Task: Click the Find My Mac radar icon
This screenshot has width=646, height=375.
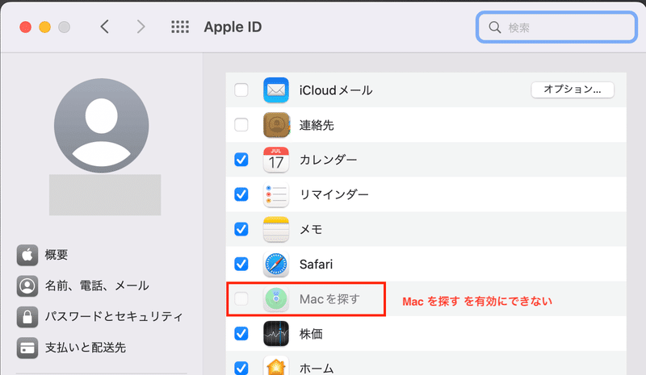Action: [x=276, y=299]
